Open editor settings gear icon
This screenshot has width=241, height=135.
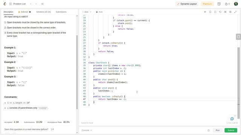pyautogui.click(x=230, y=12)
